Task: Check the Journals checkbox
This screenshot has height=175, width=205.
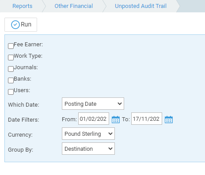Action: click(11, 69)
